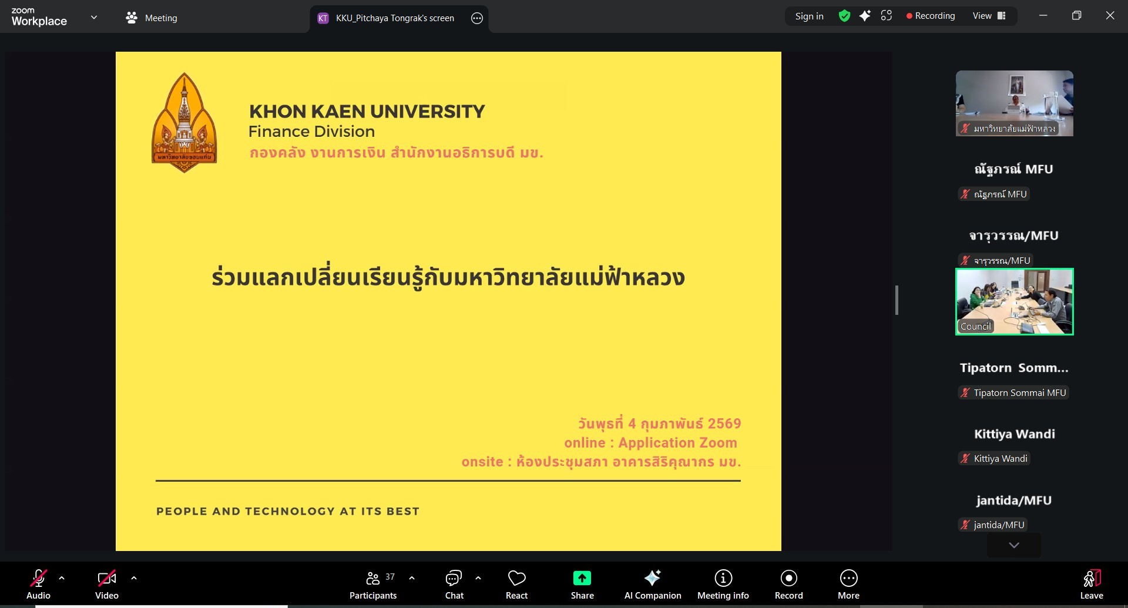The height and width of the screenshot is (608, 1128).
Task: Open the Zoom Workplace dropdown chevron
Action: [x=94, y=17]
